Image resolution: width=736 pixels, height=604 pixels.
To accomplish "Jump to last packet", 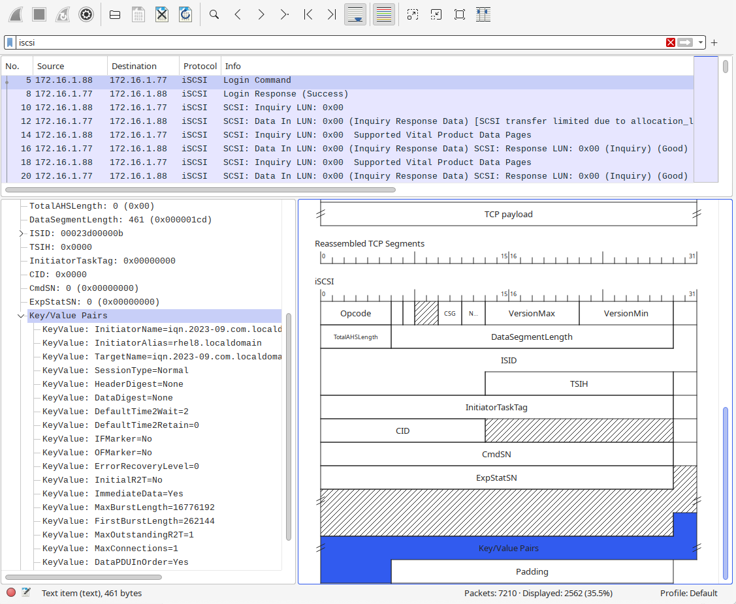I will [x=332, y=14].
